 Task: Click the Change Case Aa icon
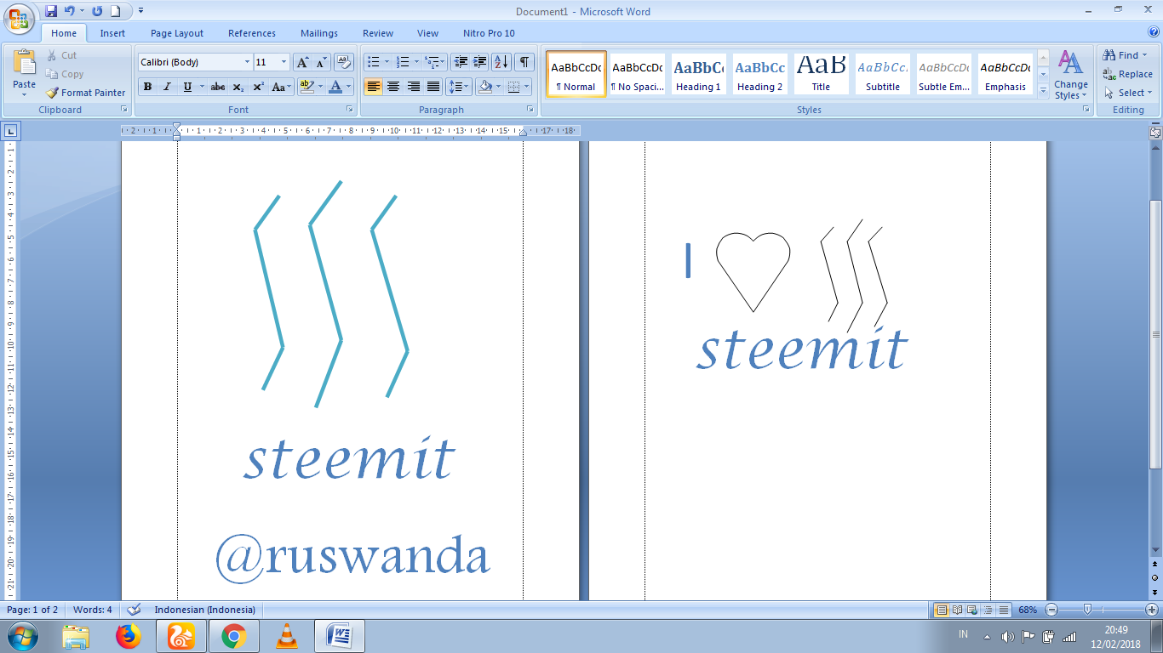281,87
